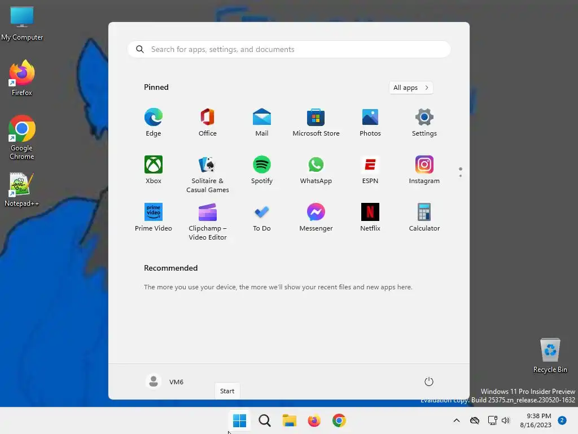Launch Chrome from the taskbar
578x434 pixels.
339,420
